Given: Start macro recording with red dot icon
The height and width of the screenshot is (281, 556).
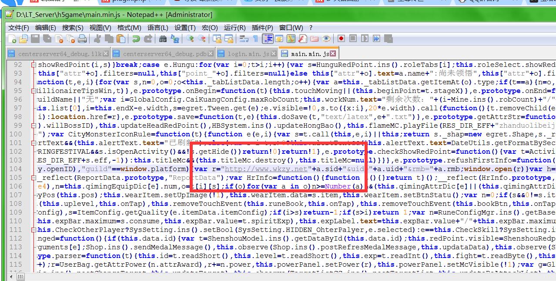Looking at the screenshot, I should [x=341, y=39].
